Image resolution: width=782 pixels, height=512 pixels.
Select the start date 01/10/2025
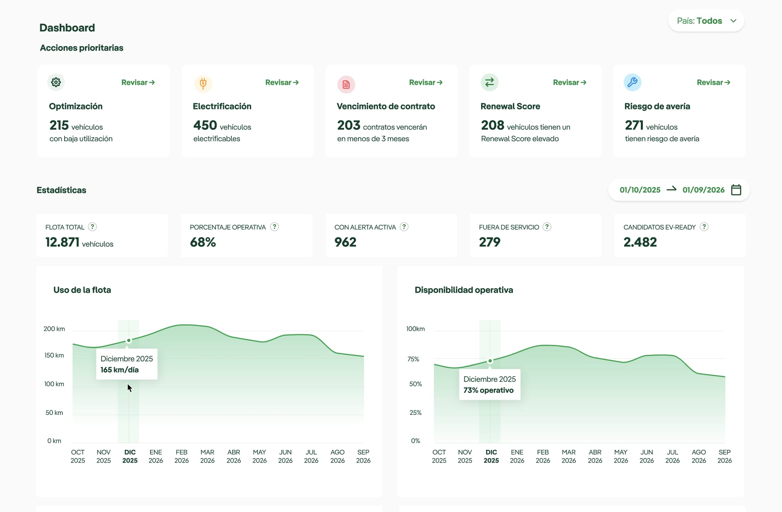point(640,190)
